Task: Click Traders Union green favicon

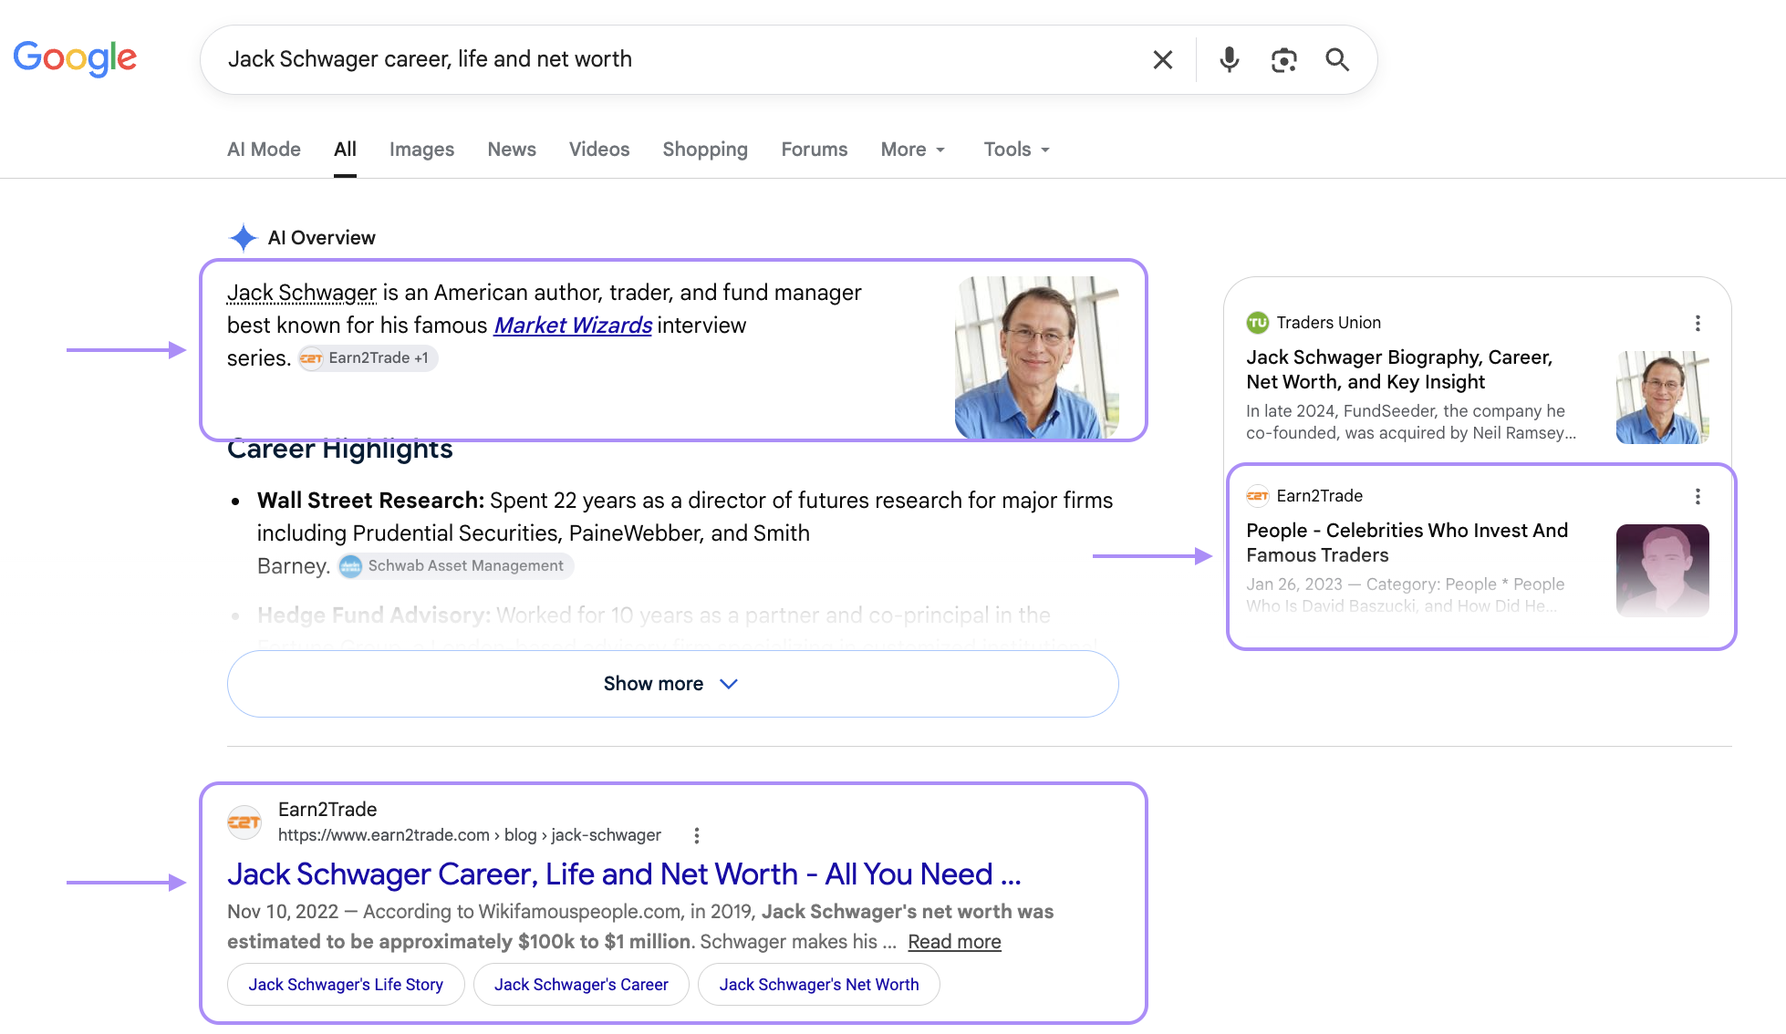Action: [1258, 323]
